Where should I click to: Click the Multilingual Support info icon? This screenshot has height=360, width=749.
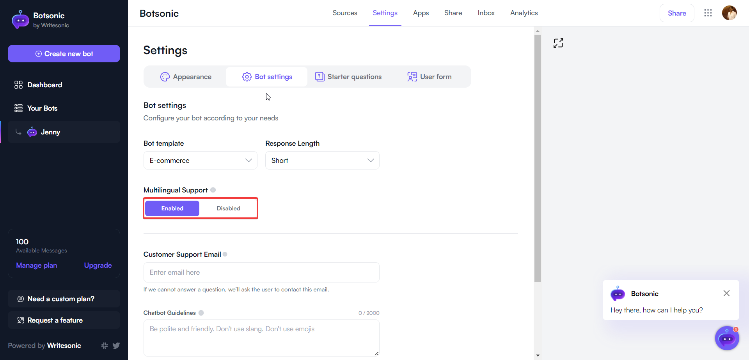pyautogui.click(x=213, y=190)
